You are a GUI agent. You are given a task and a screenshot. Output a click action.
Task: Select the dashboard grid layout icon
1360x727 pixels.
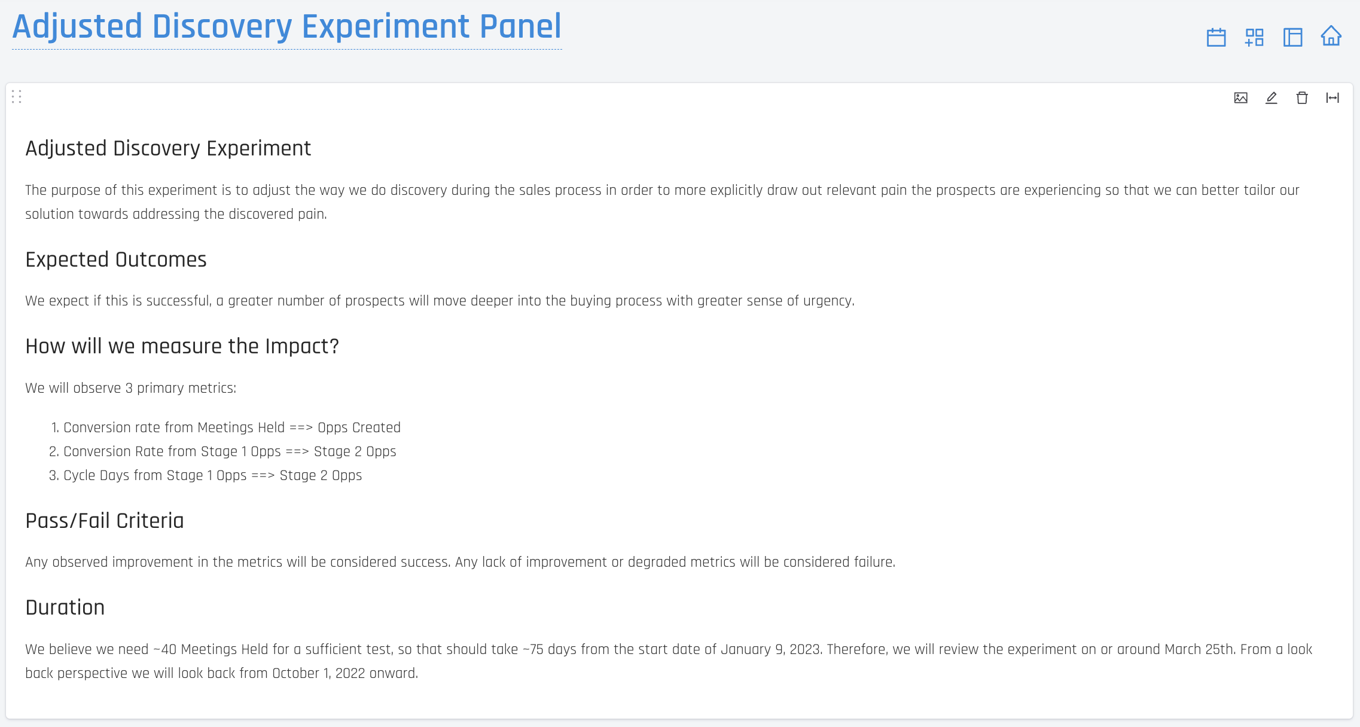click(1255, 35)
